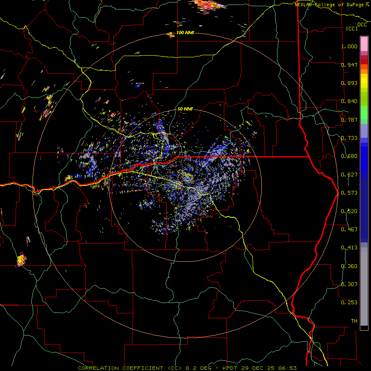371x371 pixels.
Task: Select the 0.733 legend value
Action: pyautogui.click(x=349, y=138)
